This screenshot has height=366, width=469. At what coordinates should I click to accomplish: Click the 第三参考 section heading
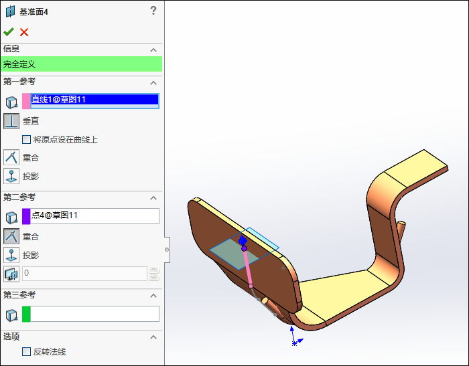pyautogui.click(x=19, y=294)
